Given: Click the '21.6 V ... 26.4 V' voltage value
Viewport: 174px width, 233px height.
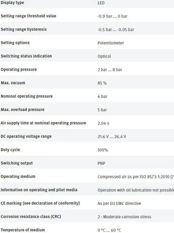Looking at the screenshot, I should (112, 137).
